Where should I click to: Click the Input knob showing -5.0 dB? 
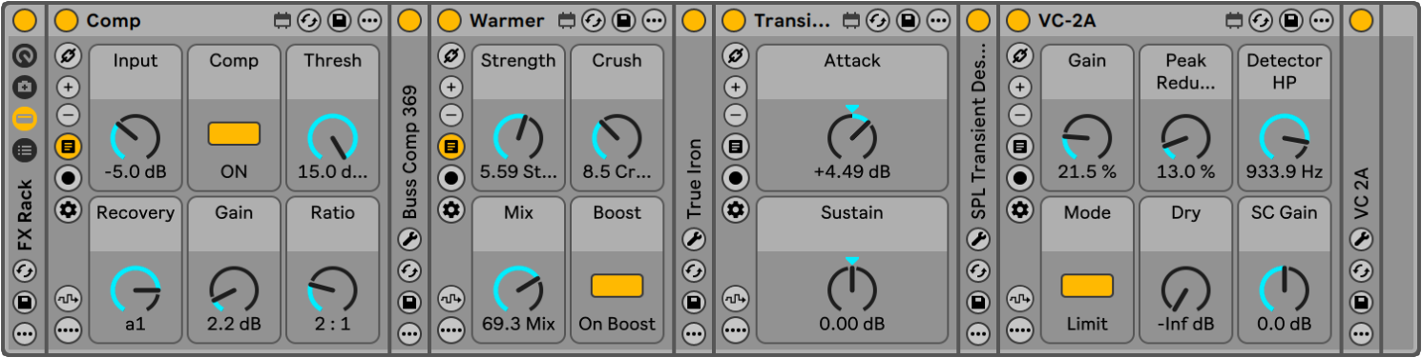136,138
